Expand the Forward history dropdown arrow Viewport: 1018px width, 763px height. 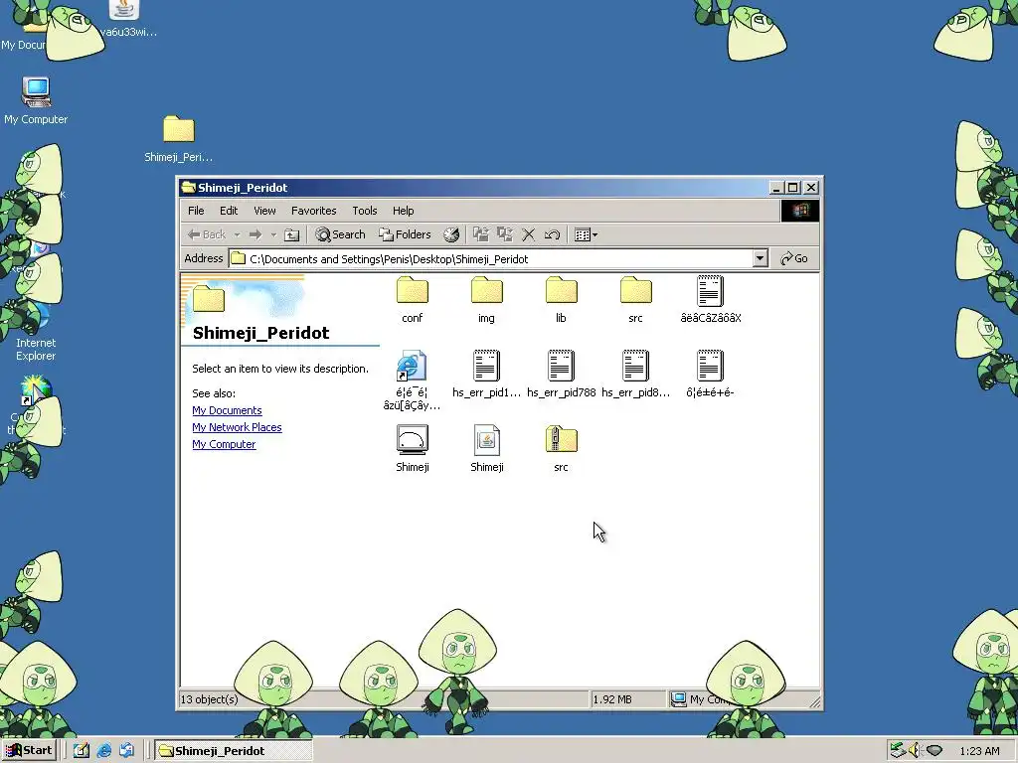273,234
